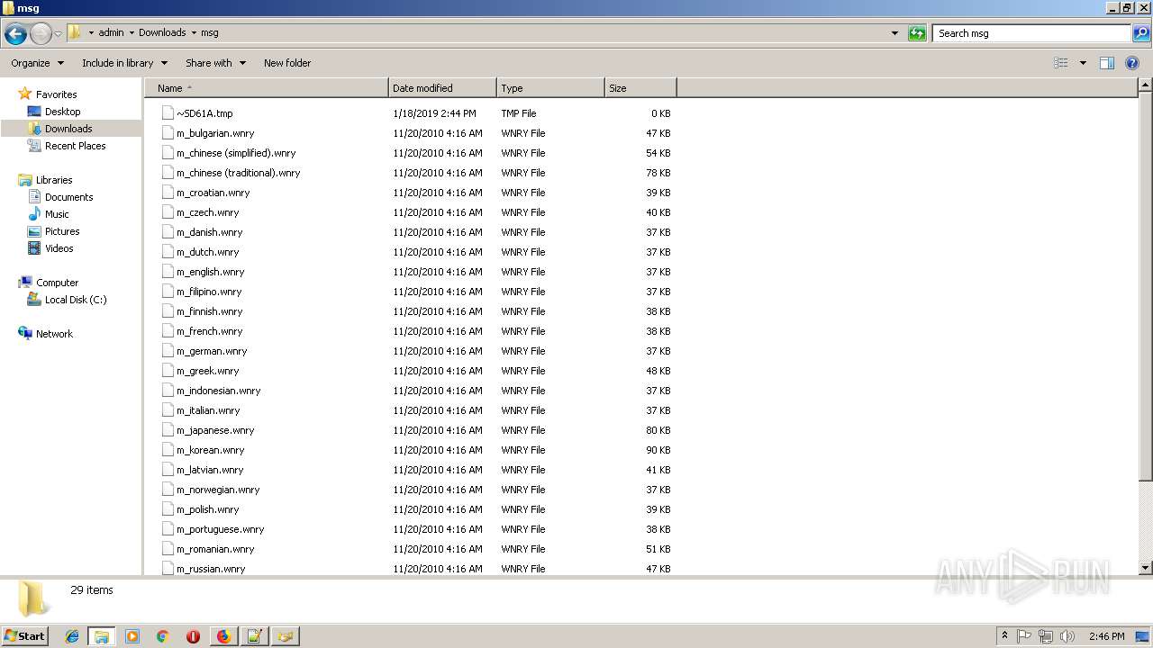Viewport: 1153px width, 648px height.
Task: Open the Help question mark icon
Action: click(1132, 63)
